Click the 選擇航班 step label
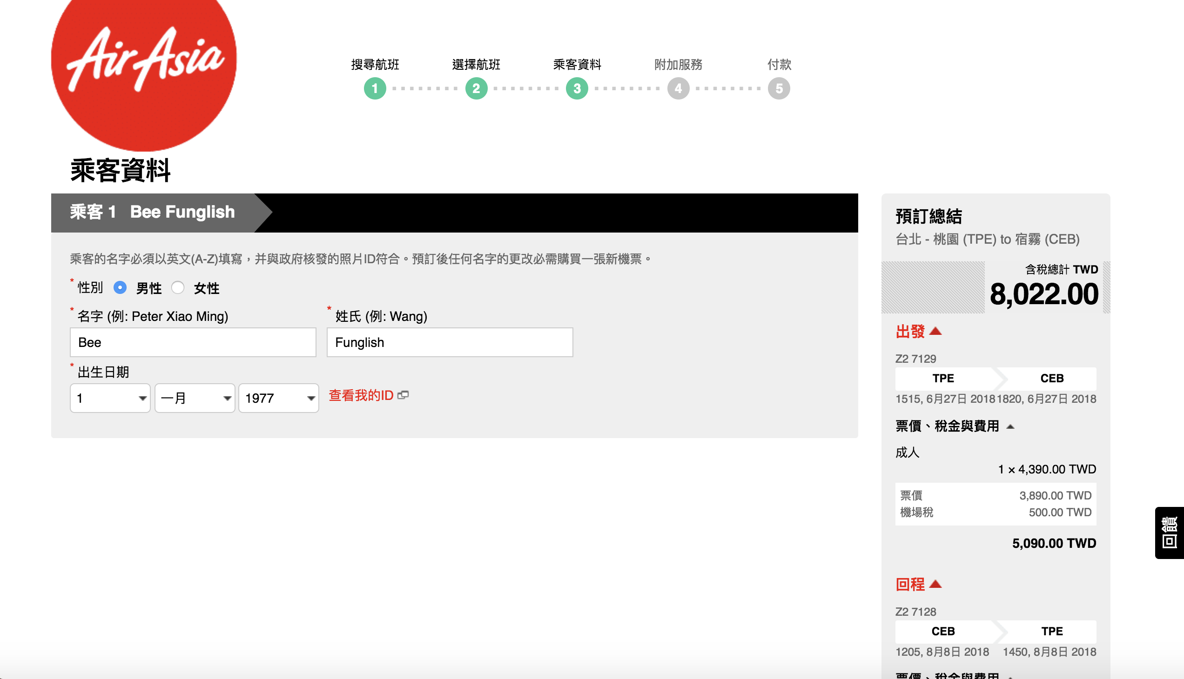Image resolution: width=1184 pixels, height=679 pixels. 476,64
